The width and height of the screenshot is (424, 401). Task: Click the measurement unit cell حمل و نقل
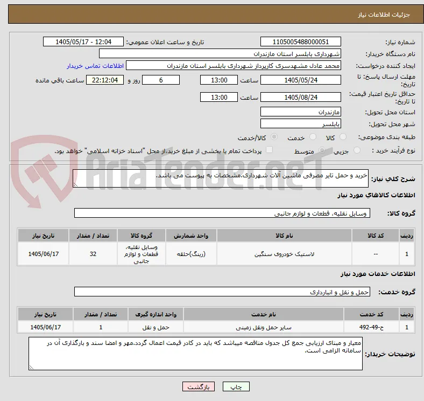point(156,327)
